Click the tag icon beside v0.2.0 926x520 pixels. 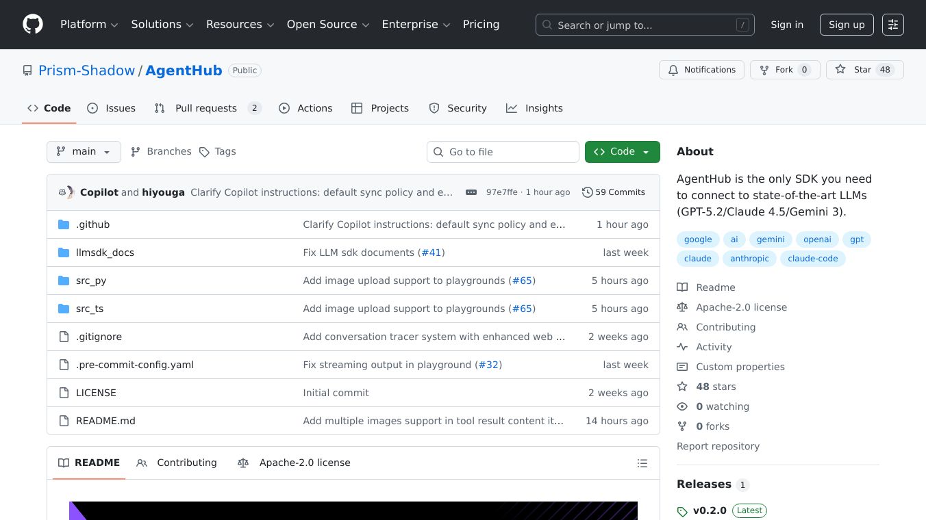[682, 510]
